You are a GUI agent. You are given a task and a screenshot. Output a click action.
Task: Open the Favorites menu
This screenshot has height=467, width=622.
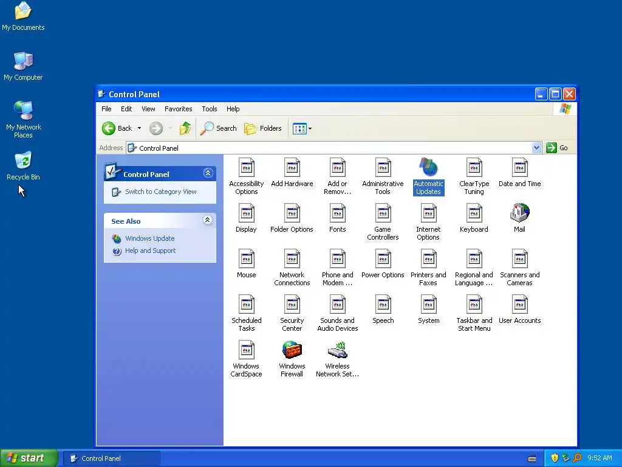[178, 109]
